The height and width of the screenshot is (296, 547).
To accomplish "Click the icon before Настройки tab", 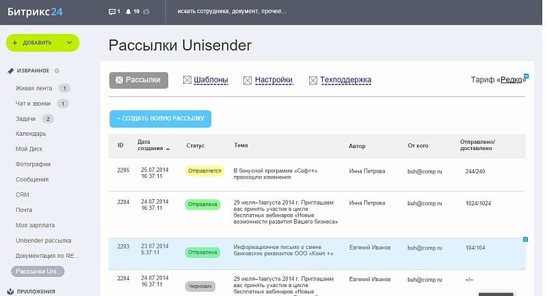I will [x=248, y=80].
